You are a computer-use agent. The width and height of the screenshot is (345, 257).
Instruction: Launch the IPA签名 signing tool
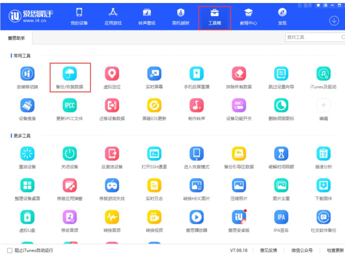281,217
